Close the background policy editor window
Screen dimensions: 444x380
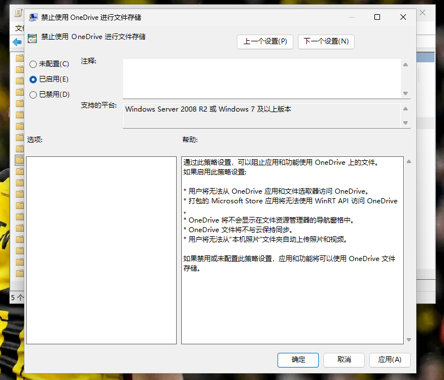(422, 12)
